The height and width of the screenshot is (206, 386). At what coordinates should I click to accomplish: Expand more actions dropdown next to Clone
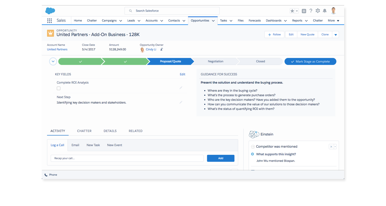[x=335, y=35]
